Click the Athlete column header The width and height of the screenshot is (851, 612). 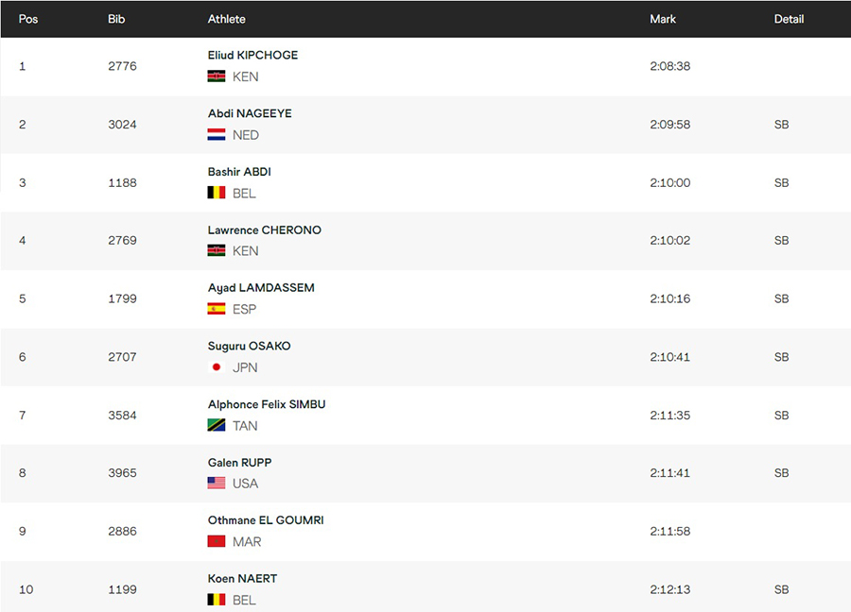(226, 19)
